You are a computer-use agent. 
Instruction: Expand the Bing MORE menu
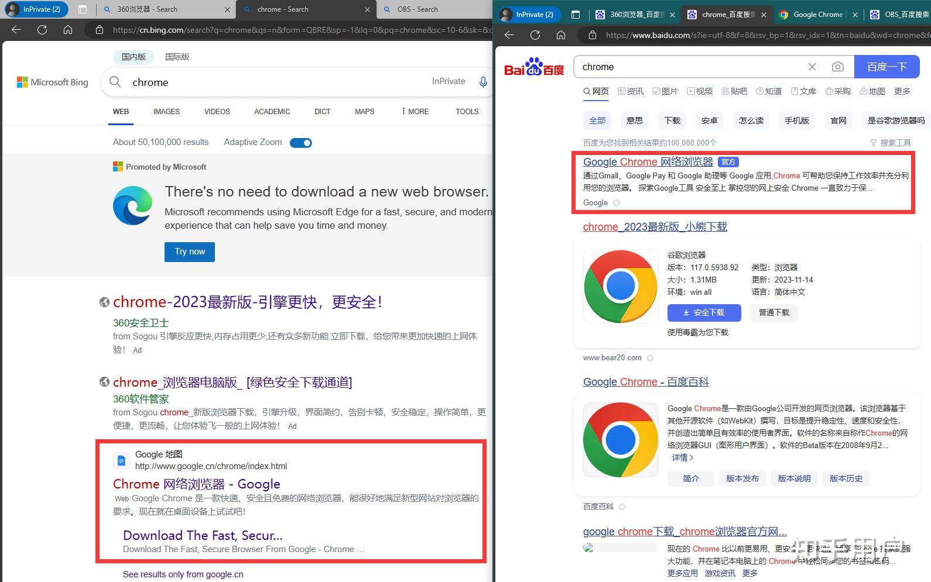(415, 111)
